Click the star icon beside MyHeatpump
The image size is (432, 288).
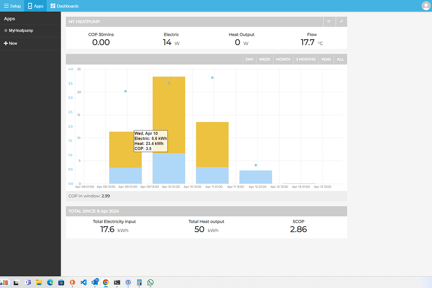(x=6, y=30)
